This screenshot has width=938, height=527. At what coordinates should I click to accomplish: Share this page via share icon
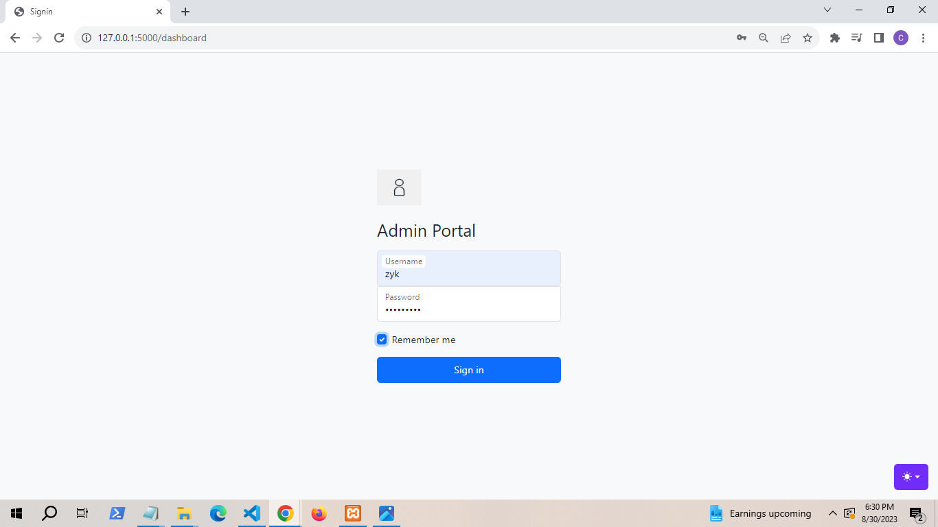click(786, 38)
